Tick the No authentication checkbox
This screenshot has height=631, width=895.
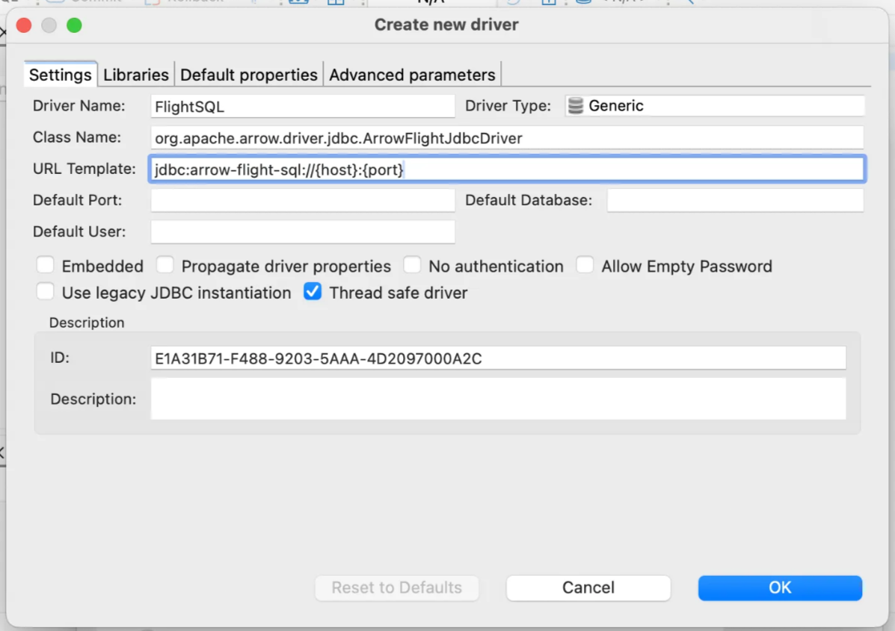click(x=412, y=266)
